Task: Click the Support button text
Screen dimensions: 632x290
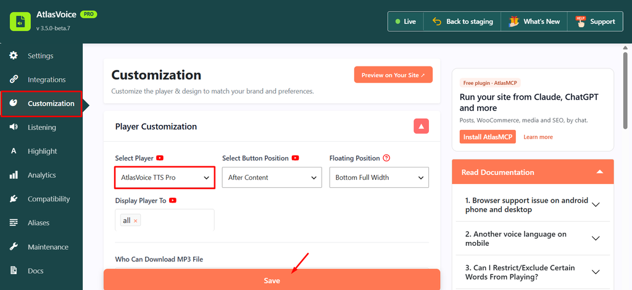Action: pyautogui.click(x=602, y=22)
